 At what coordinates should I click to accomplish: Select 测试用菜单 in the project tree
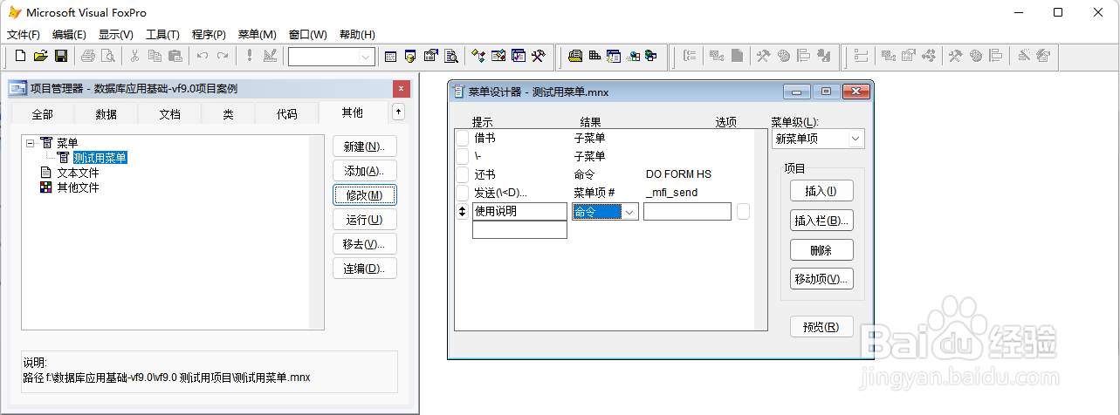point(100,158)
